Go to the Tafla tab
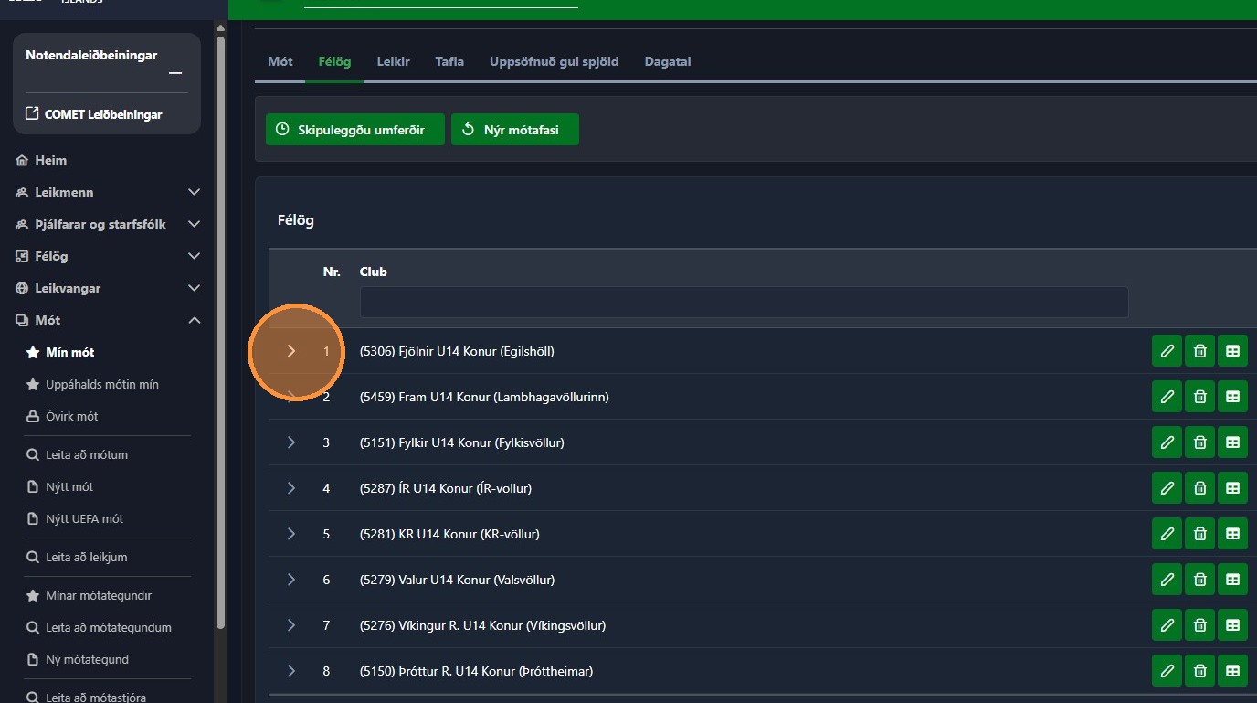The height and width of the screenshot is (703, 1257). pyautogui.click(x=449, y=61)
